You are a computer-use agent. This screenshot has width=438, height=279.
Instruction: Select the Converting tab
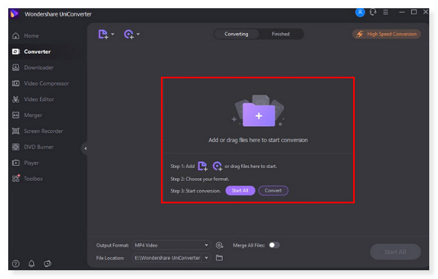tap(236, 34)
